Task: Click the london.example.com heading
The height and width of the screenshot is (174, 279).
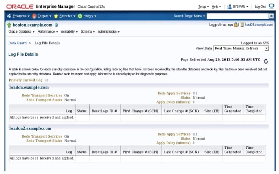Action: [29, 87]
